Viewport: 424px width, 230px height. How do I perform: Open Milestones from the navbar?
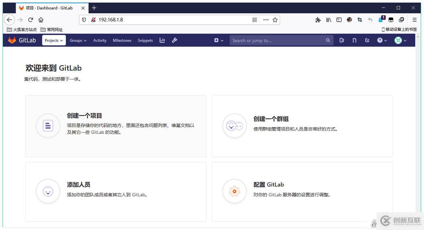point(122,40)
